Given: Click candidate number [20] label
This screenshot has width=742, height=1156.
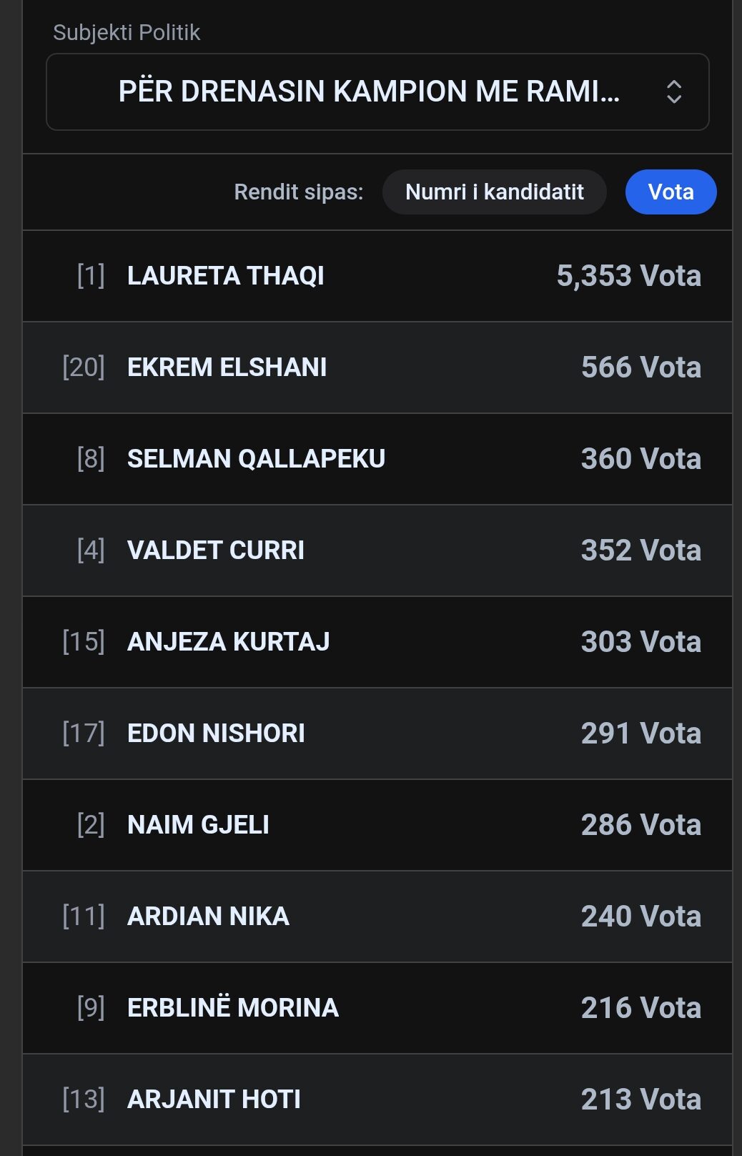Looking at the screenshot, I should click(x=84, y=367).
